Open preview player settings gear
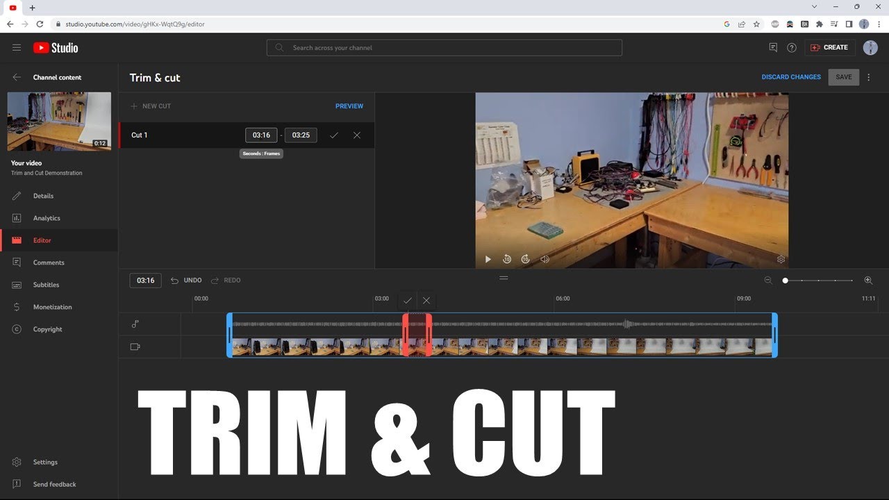This screenshot has height=500, width=889. [x=781, y=259]
